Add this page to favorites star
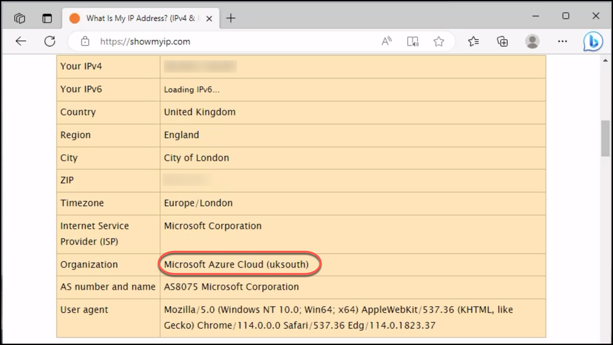Screen dimensions: 613x345 coord(439,41)
